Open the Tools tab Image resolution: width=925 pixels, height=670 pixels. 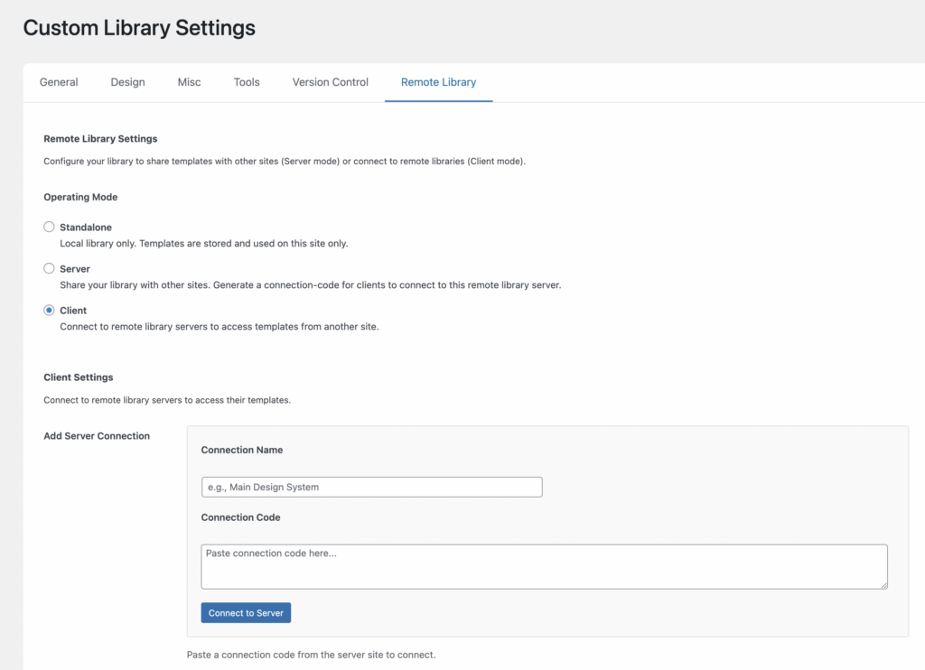pos(247,82)
